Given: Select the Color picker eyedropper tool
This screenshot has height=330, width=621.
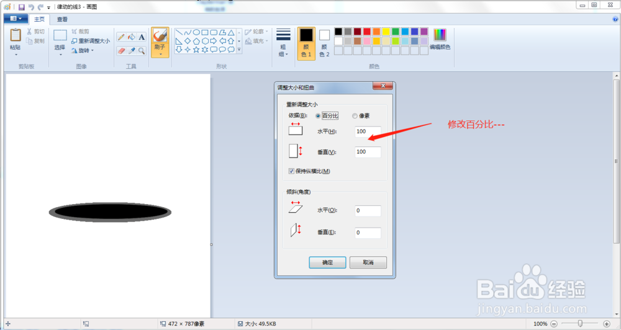Looking at the screenshot, I should (132, 51).
